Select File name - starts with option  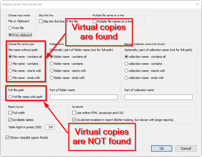point(10,71)
